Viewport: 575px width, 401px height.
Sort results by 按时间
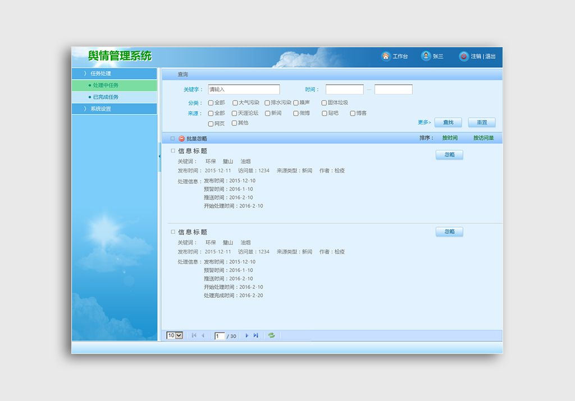(450, 138)
